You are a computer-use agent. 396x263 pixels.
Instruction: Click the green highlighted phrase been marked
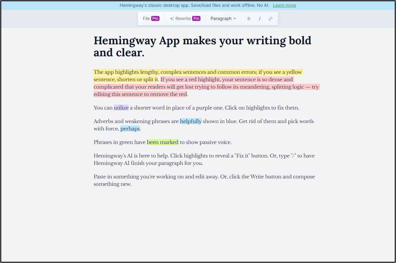pyautogui.click(x=163, y=142)
